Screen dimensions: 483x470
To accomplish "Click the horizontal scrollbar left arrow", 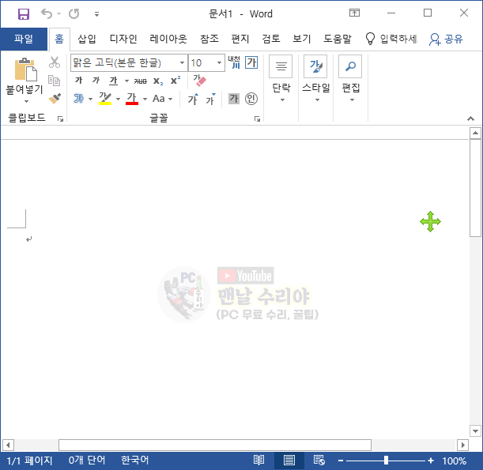I will pos(8,445).
